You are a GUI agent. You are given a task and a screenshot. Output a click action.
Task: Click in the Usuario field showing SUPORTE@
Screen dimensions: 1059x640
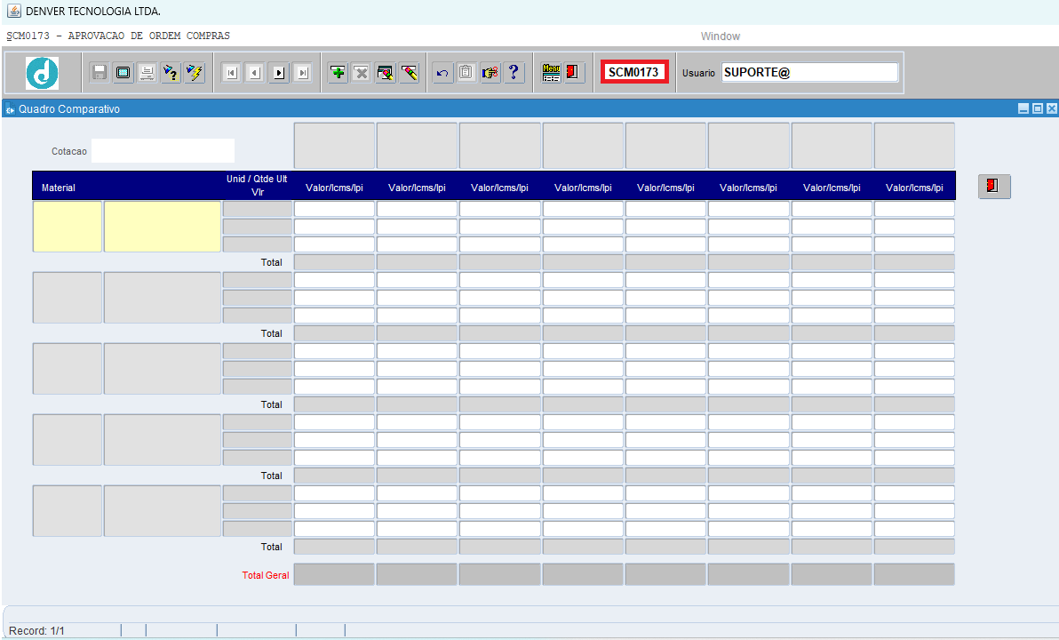tap(809, 72)
